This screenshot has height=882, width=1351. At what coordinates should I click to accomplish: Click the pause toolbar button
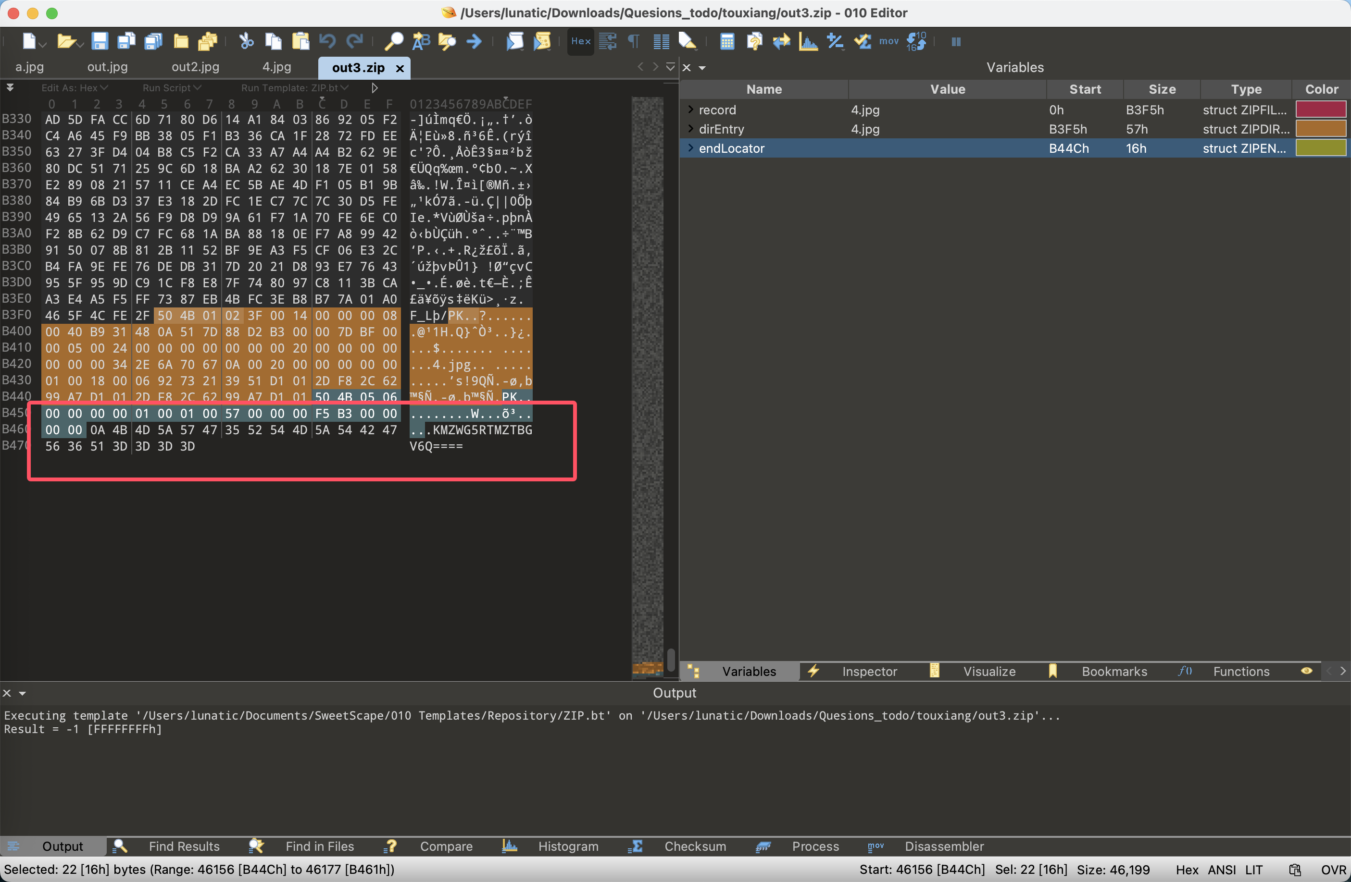click(x=956, y=41)
